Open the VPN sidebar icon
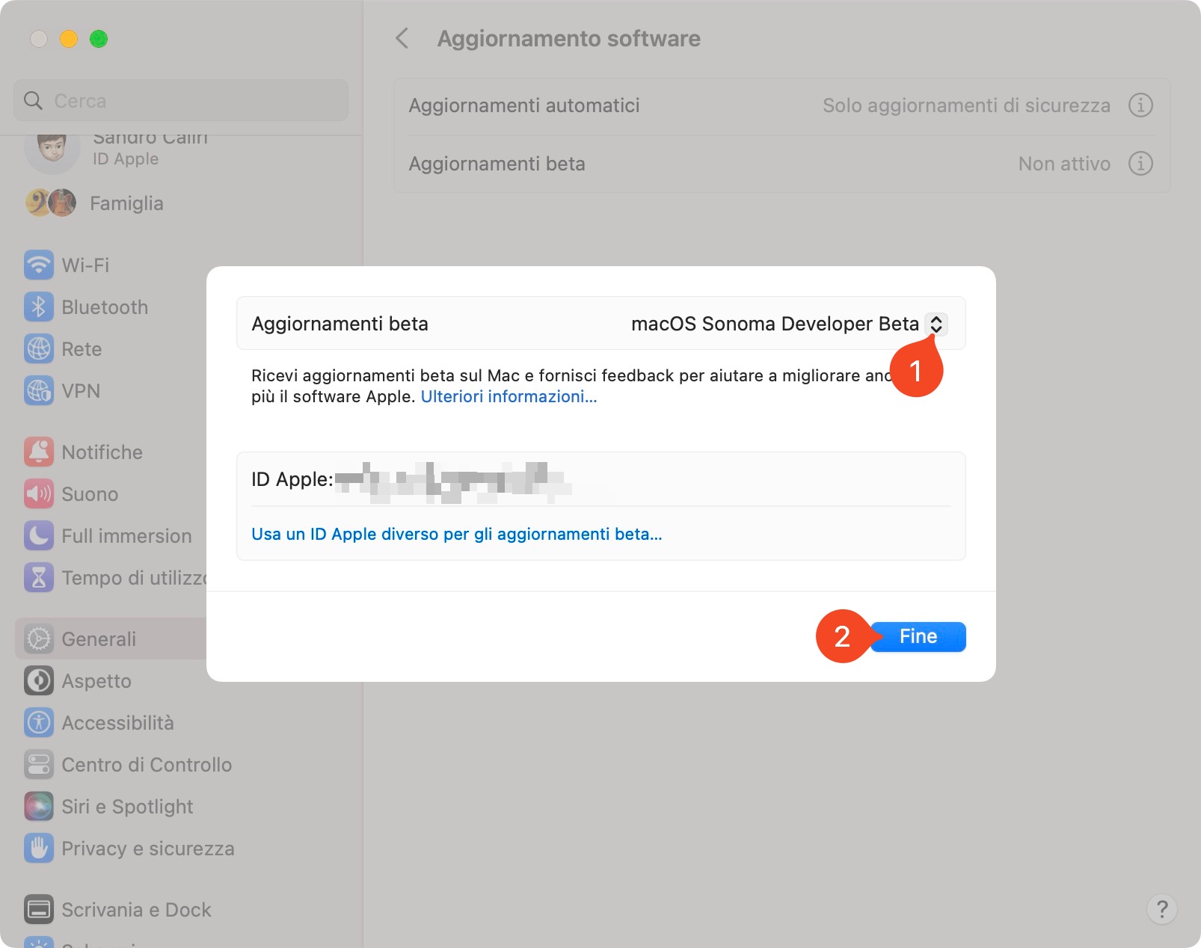The image size is (1201, 948). coord(39,390)
